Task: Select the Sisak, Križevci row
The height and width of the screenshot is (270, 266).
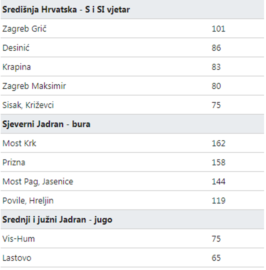Action: pos(28,105)
